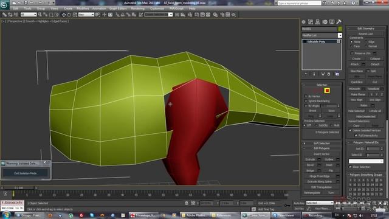Open the 'Selected' key filter dropdown
Image resolution: width=389 pixels, height=219 pixels.
tap(320, 203)
